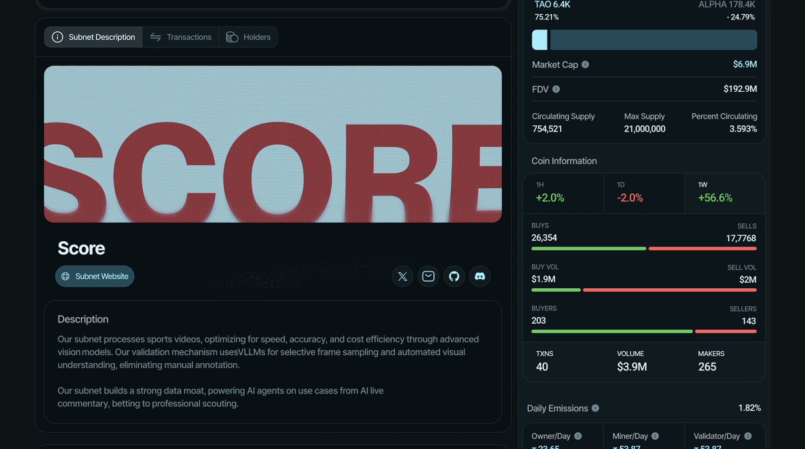The height and width of the screenshot is (449, 805).
Task: Click the Owner/Day info icon
Action: click(578, 436)
